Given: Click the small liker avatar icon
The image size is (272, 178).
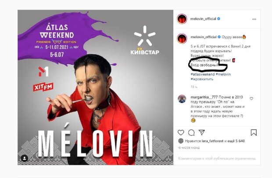Looking at the screenshot, I should click(181, 141).
